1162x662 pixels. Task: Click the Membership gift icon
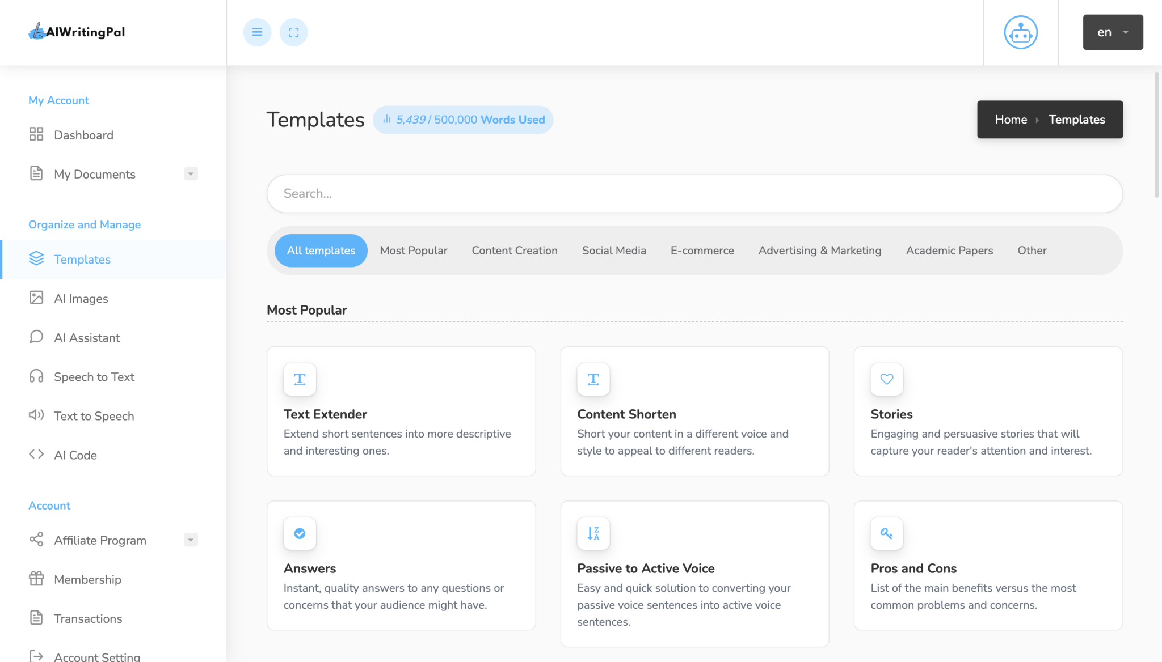point(36,579)
